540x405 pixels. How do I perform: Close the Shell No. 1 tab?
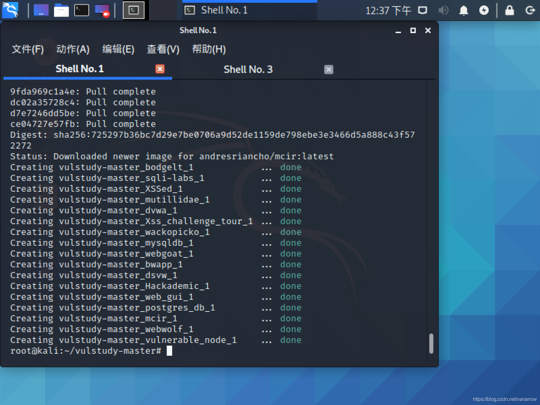point(160,69)
